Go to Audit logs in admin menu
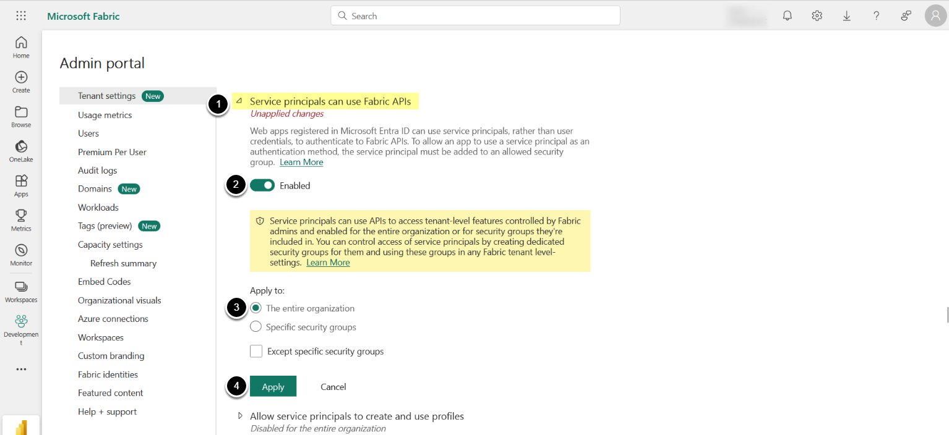Viewport: 949px width, 435px height. [x=97, y=171]
